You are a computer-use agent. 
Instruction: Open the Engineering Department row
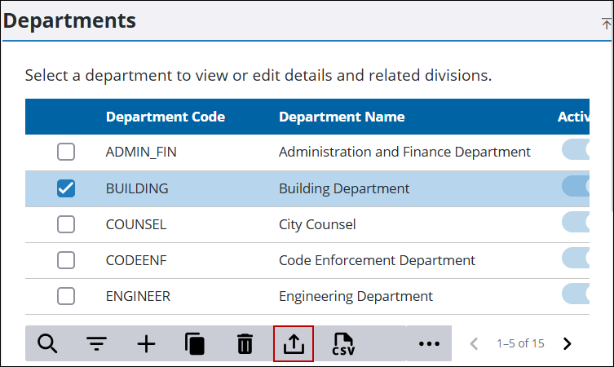click(x=307, y=297)
